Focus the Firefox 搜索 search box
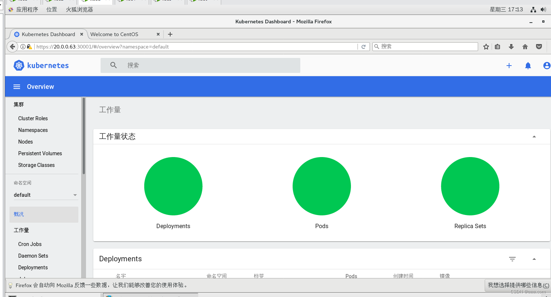 pos(425,47)
